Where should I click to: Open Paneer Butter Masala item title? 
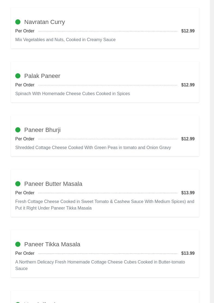[53, 184]
